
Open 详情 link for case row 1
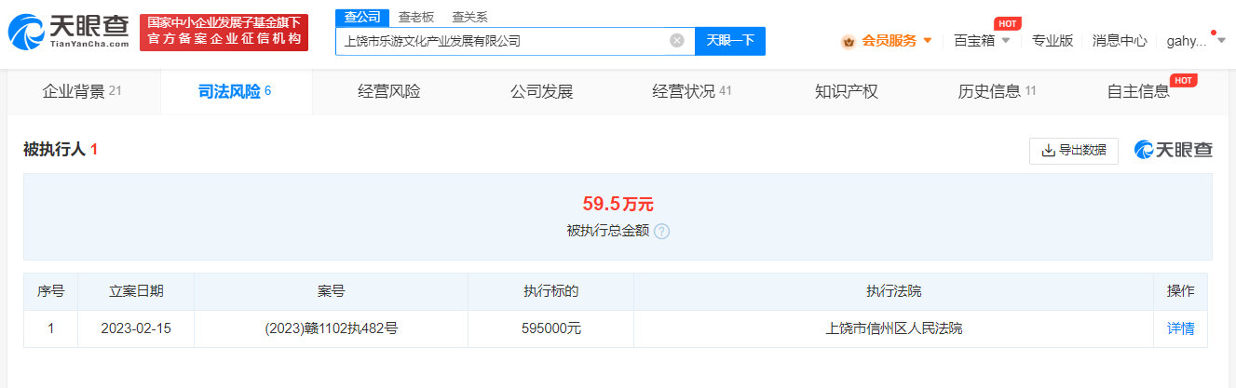[1180, 328]
